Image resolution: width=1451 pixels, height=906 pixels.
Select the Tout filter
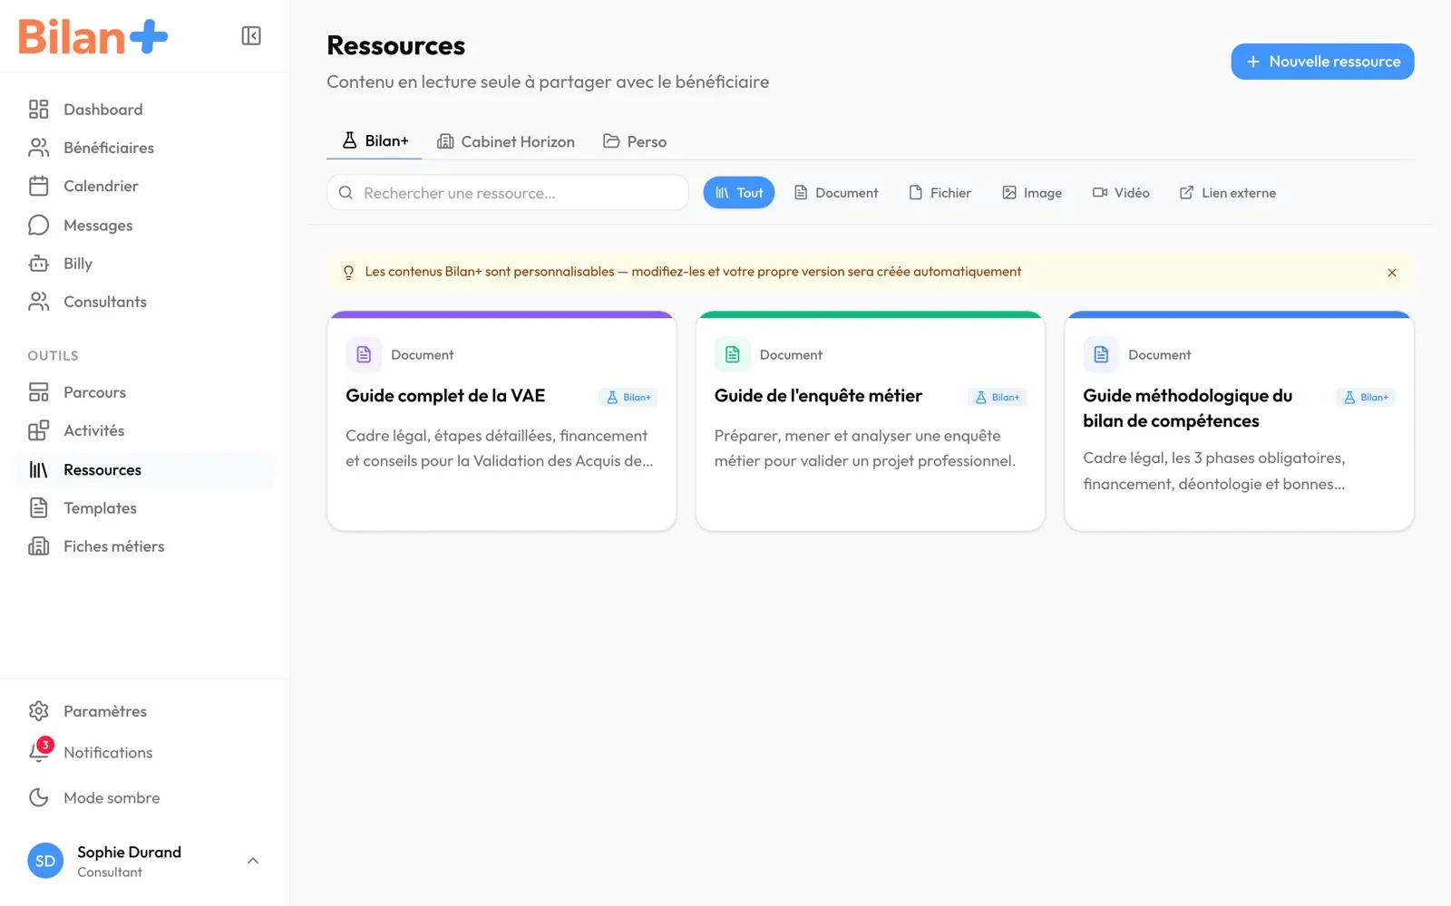(x=739, y=193)
